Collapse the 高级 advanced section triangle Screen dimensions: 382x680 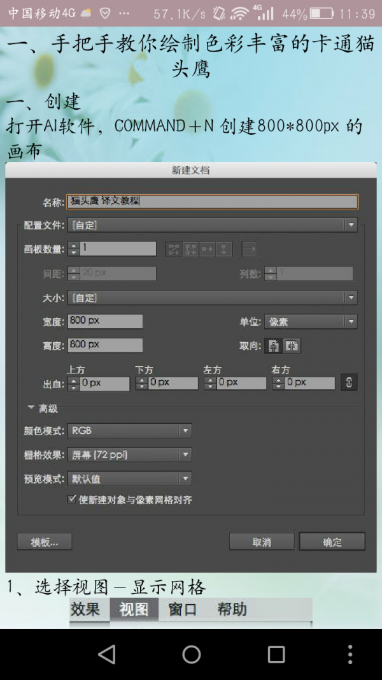pyautogui.click(x=31, y=408)
